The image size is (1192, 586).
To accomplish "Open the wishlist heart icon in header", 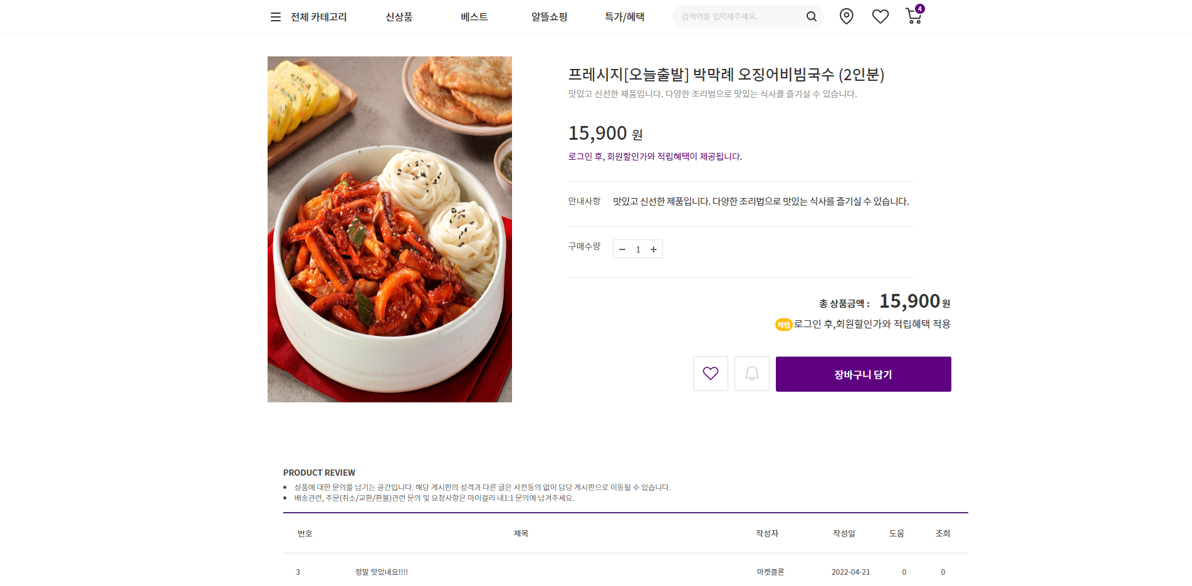I will (x=881, y=16).
